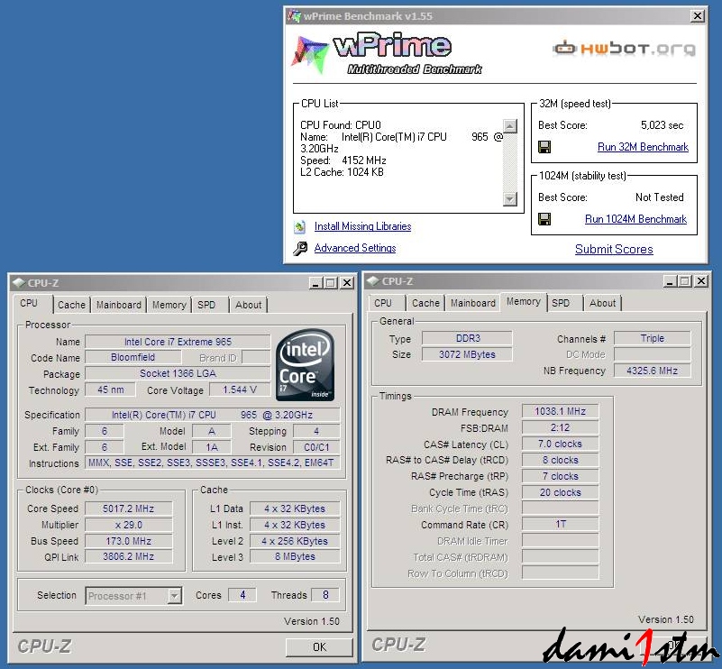The image size is (722, 669).
Task: Open About tab in right CPU-Z window
Action: pos(602,303)
